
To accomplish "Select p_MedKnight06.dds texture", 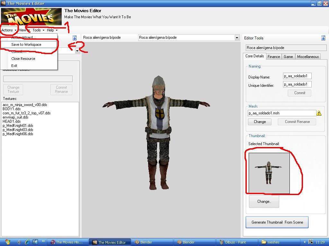I will (x=18, y=134).
